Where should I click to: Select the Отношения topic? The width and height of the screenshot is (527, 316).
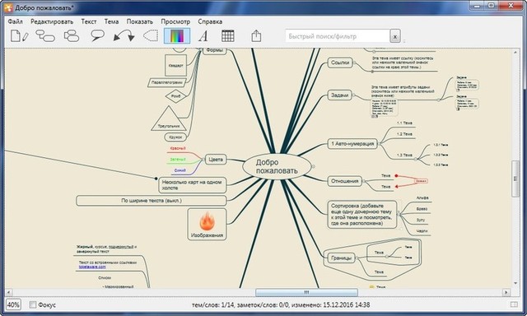(344, 181)
